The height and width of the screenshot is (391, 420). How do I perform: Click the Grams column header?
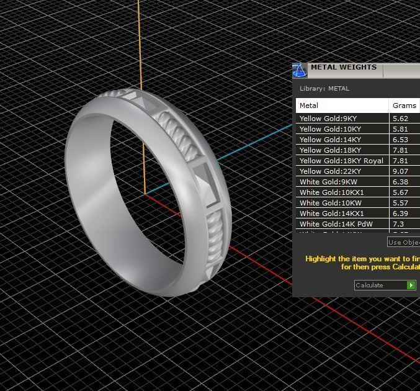coord(404,106)
